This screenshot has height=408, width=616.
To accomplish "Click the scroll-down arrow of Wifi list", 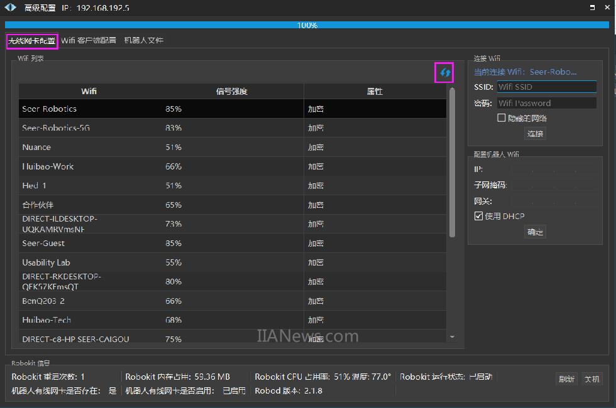I will point(451,337).
